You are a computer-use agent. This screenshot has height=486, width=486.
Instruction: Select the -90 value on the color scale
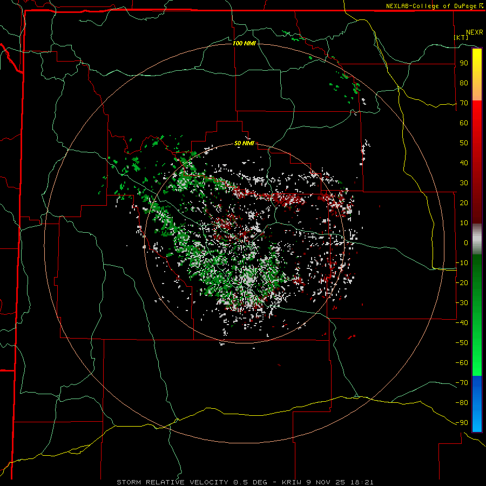point(462,422)
